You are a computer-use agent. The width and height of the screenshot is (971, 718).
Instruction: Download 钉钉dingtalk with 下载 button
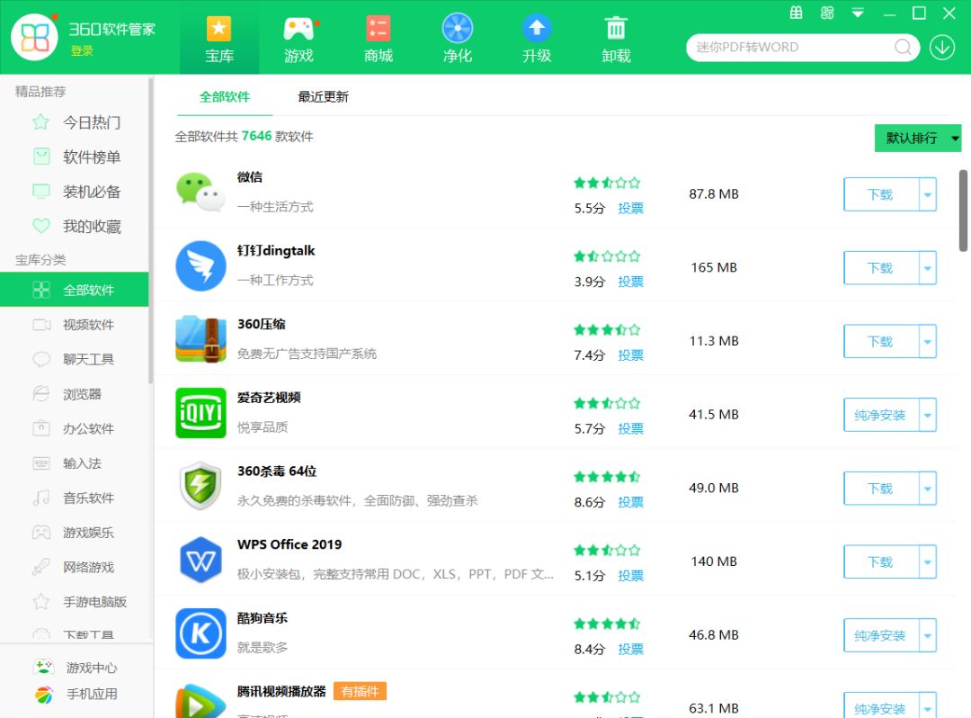pyautogui.click(x=881, y=268)
